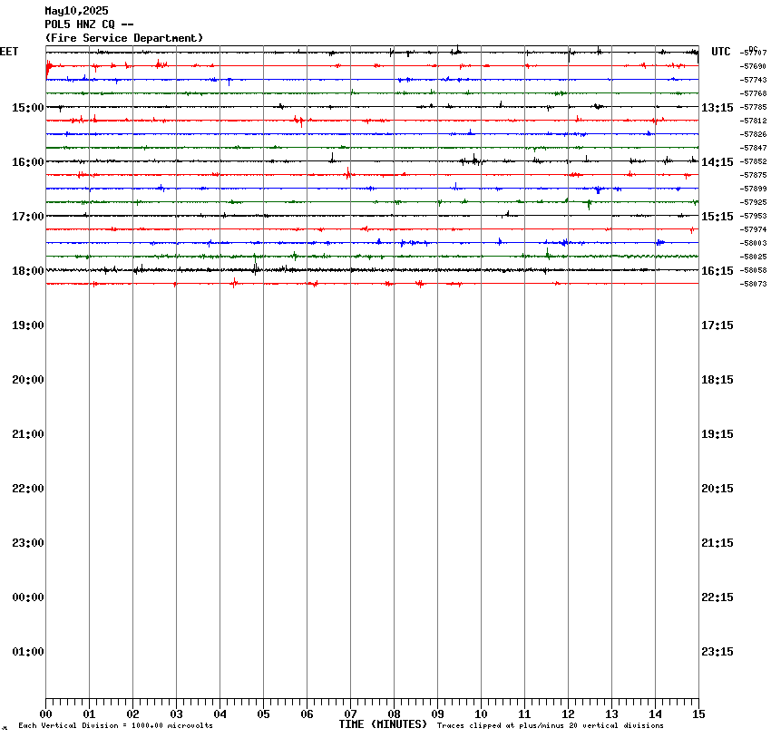Click the 16:15 UTC time label
Viewport: 771px width, 738px height.
point(717,271)
